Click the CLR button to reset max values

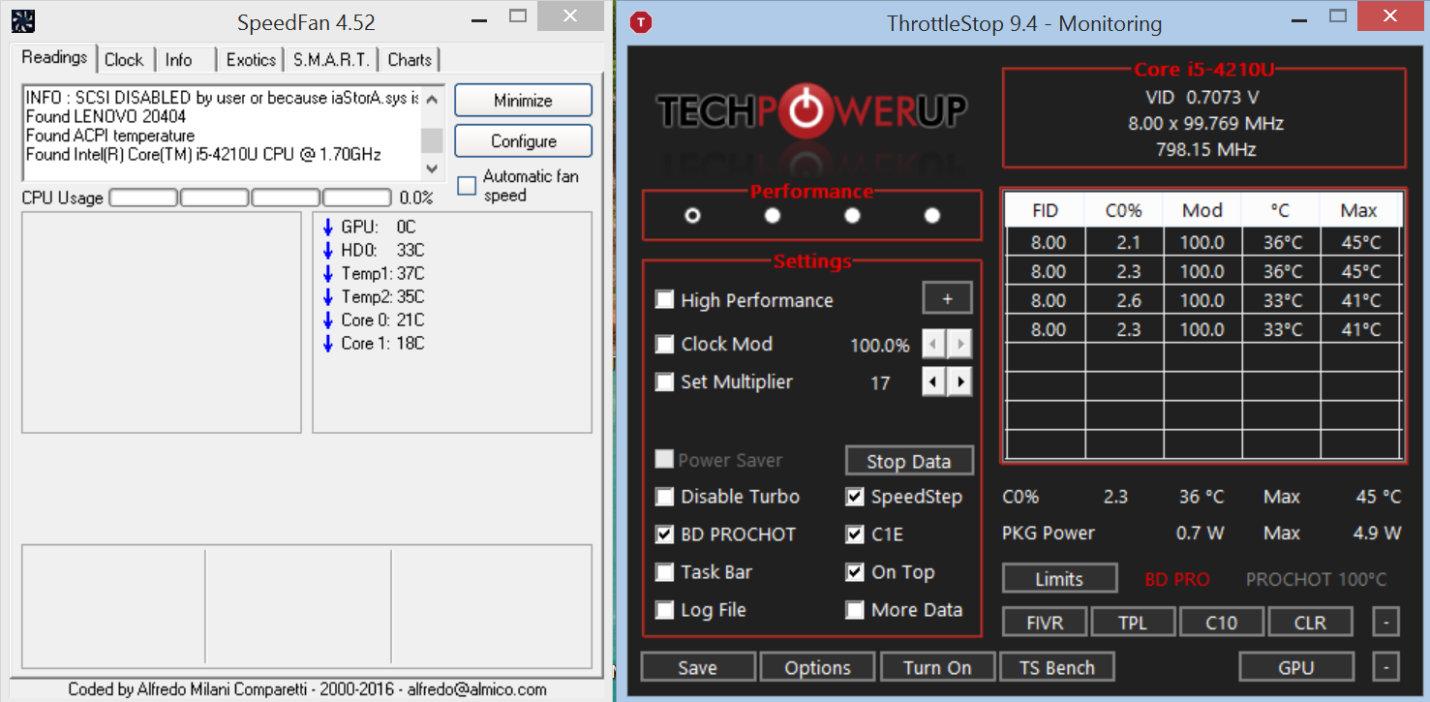tap(1310, 622)
